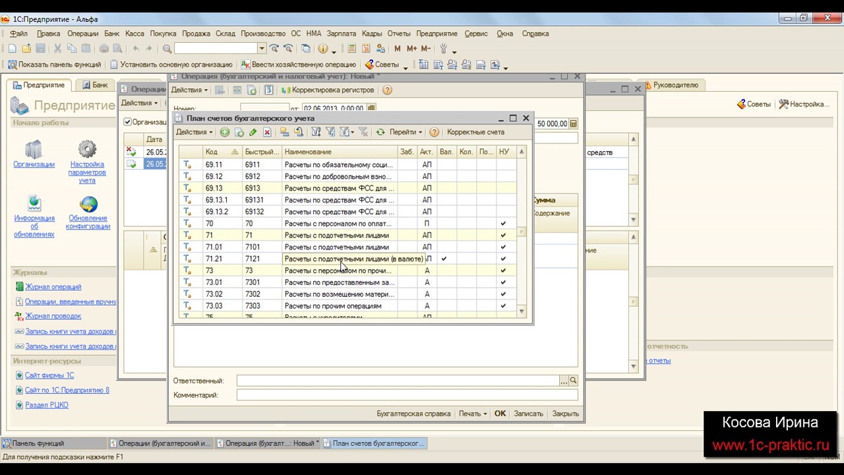Viewport: 844px width, 475px height.
Task: Click the M+ memory button
Action: pos(411,49)
